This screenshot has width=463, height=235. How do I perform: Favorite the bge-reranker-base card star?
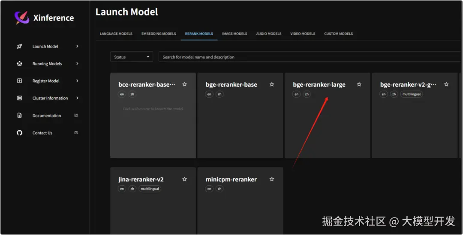272,84
